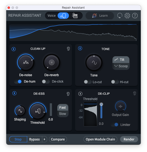Click the loop playback icon
Screen dimensions: 147x152
(120, 16)
